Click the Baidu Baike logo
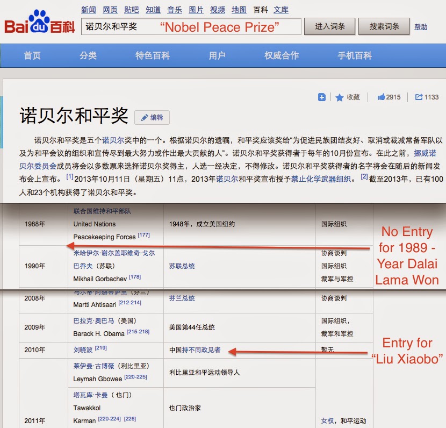This screenshot has width=446, height=428. [39, 22]
